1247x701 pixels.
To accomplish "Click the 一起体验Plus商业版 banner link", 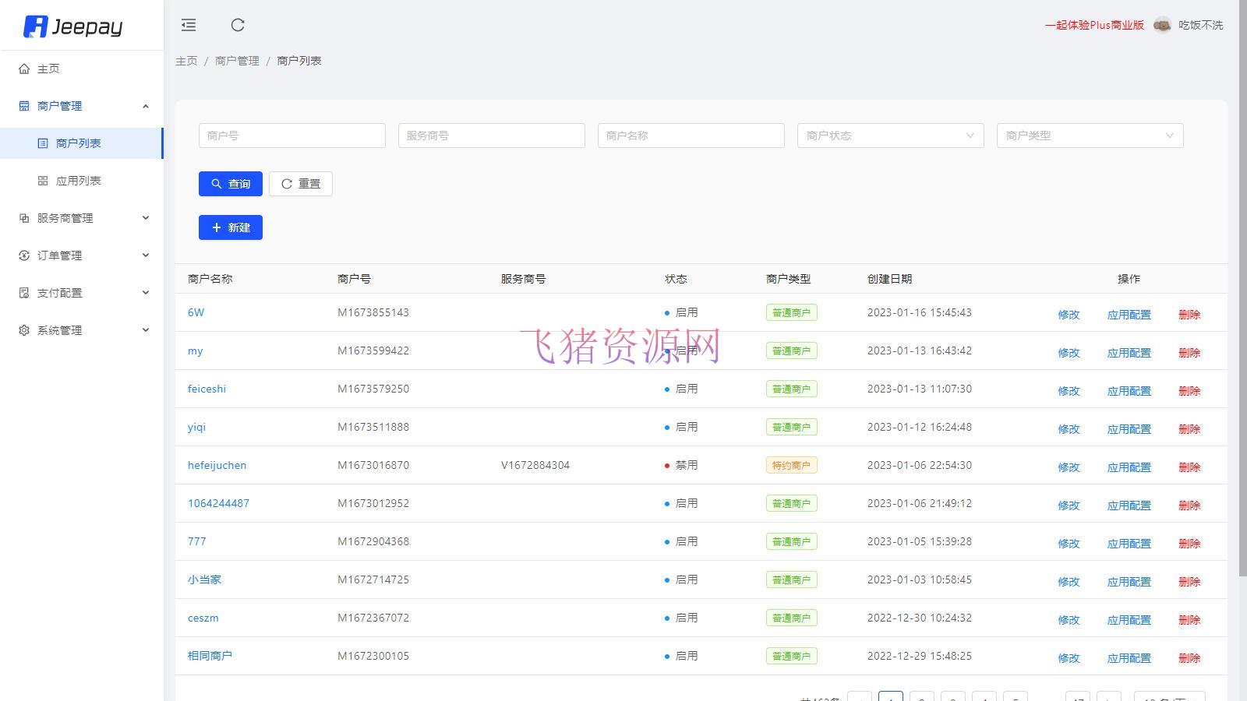I will [1094, 25].
